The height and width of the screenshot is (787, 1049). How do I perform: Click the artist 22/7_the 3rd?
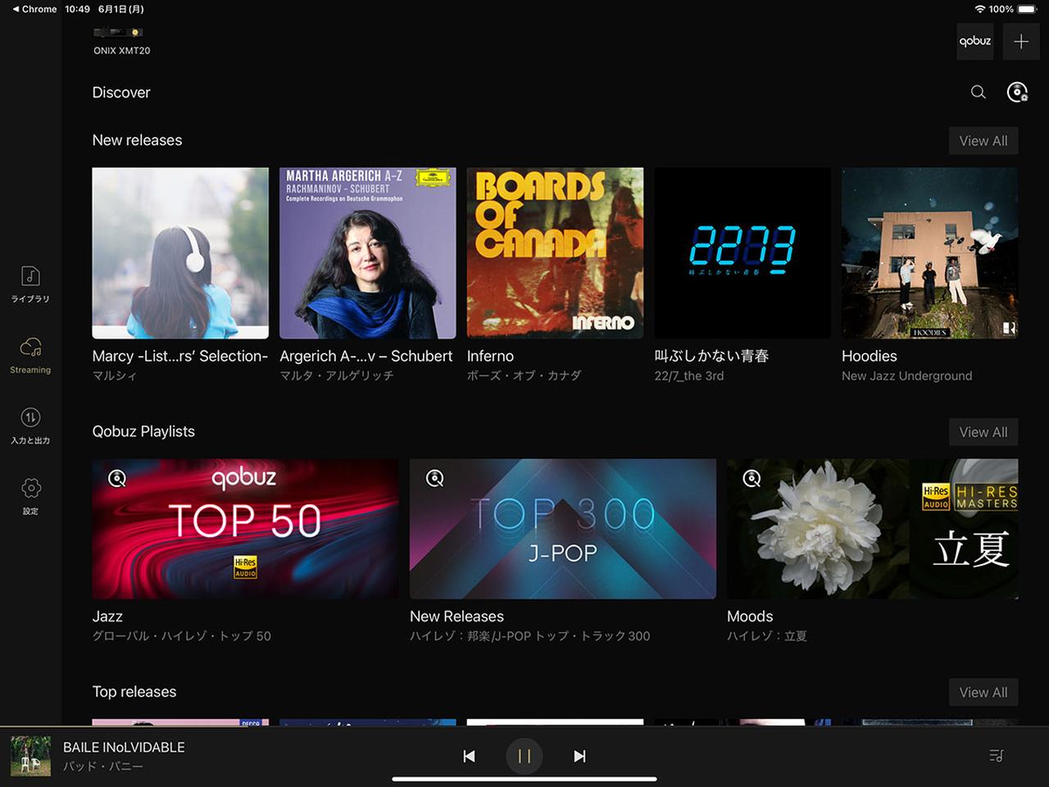[689, 375]
